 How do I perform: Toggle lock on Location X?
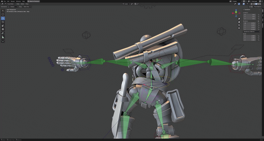[x=258, y=15]
